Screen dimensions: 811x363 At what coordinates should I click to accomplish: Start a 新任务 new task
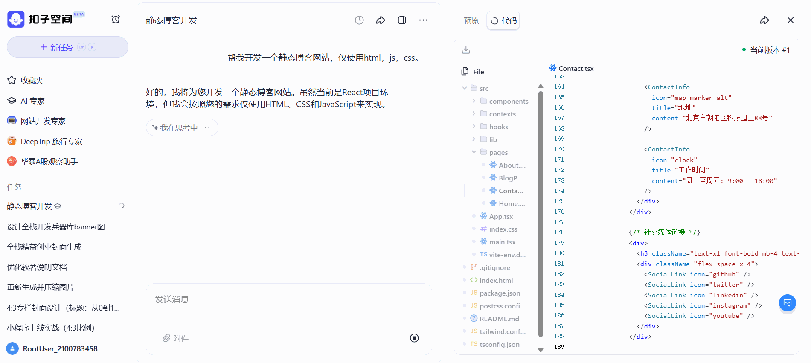[x=67, y=47]
